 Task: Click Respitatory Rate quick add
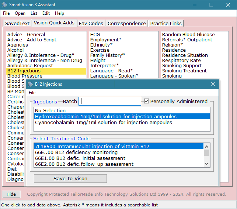tap(181, 60)
